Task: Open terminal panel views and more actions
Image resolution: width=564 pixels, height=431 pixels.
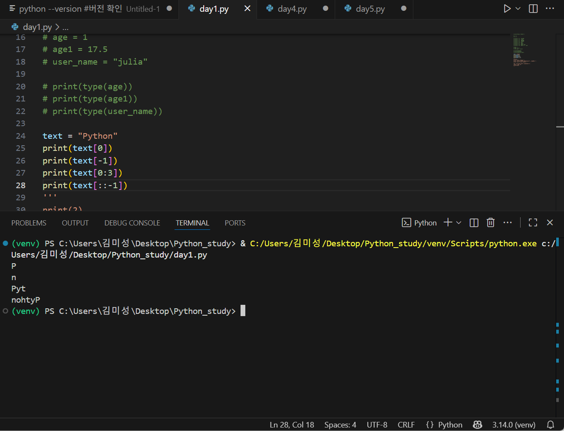Action: pyautogui.click(x=508, y=223)
